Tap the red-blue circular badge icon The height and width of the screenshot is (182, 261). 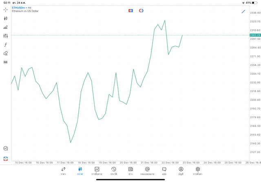(x=141, y=11)
